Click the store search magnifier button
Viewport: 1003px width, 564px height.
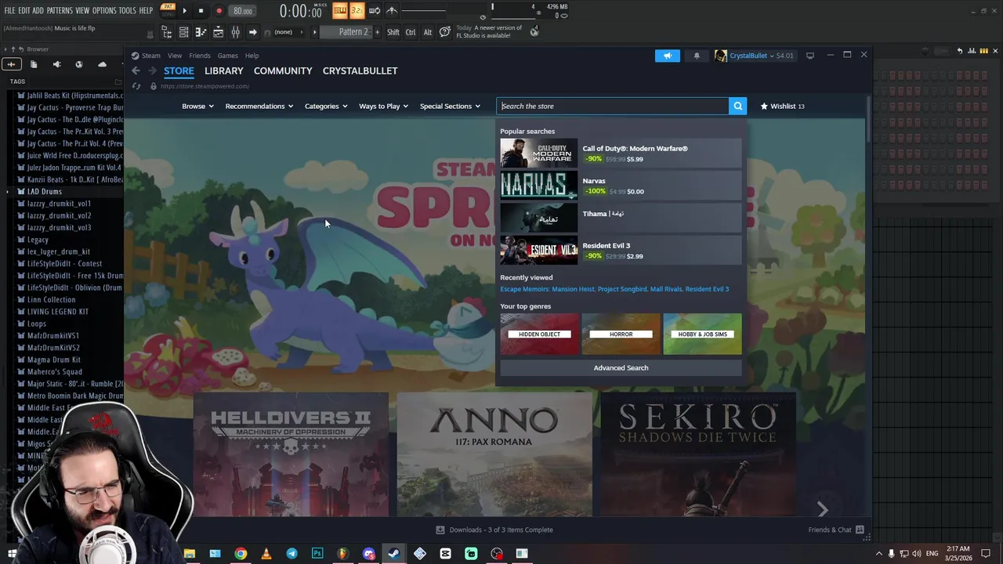tap(737, 106)
